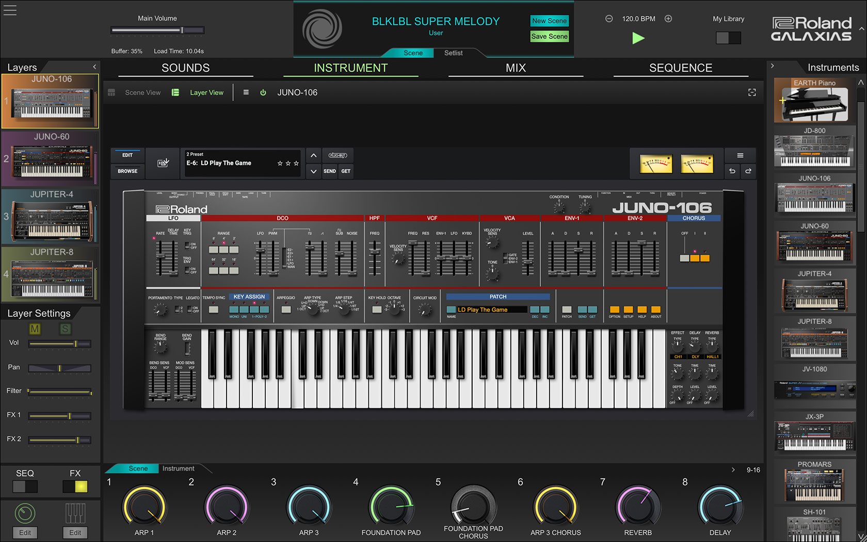Toggle the SEQ switch
The image size is (867, 542).
tap(25, 486)
